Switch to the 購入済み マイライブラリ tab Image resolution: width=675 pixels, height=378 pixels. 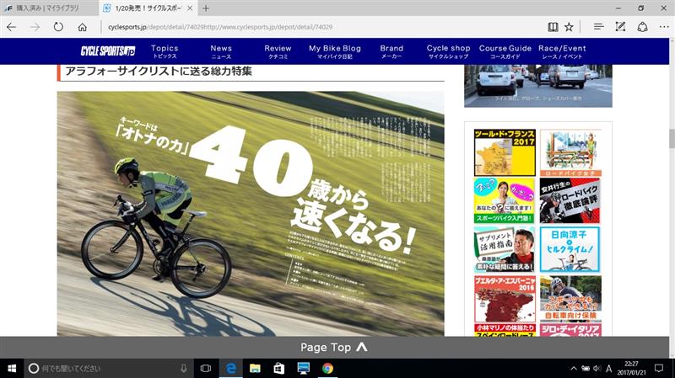48,8
